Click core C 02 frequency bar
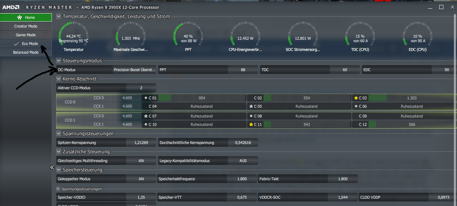This screenshot has height=206, width=457. pyautogui.click(x=307, y=98)
